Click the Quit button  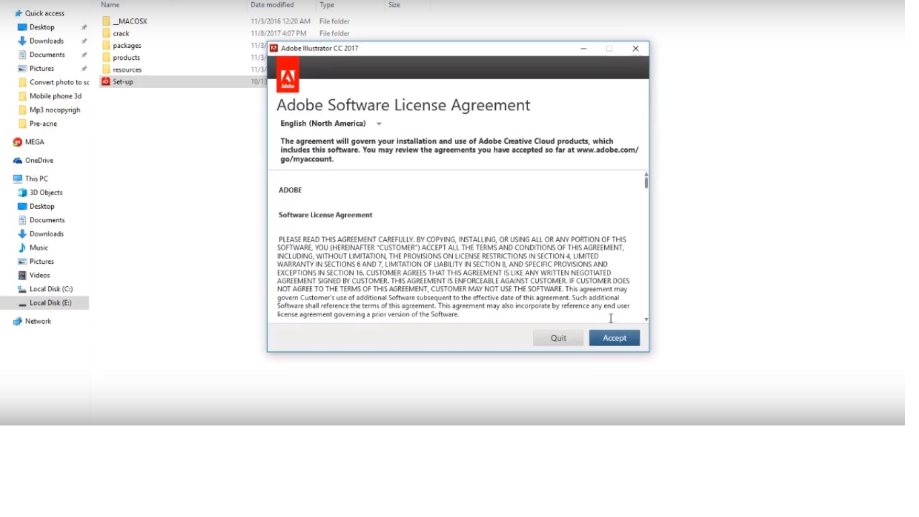pos(558,338)
